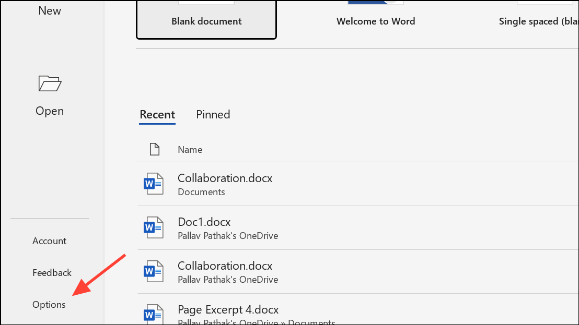
Task: Switch to the Pinned tab
Action: click(213, 114)
